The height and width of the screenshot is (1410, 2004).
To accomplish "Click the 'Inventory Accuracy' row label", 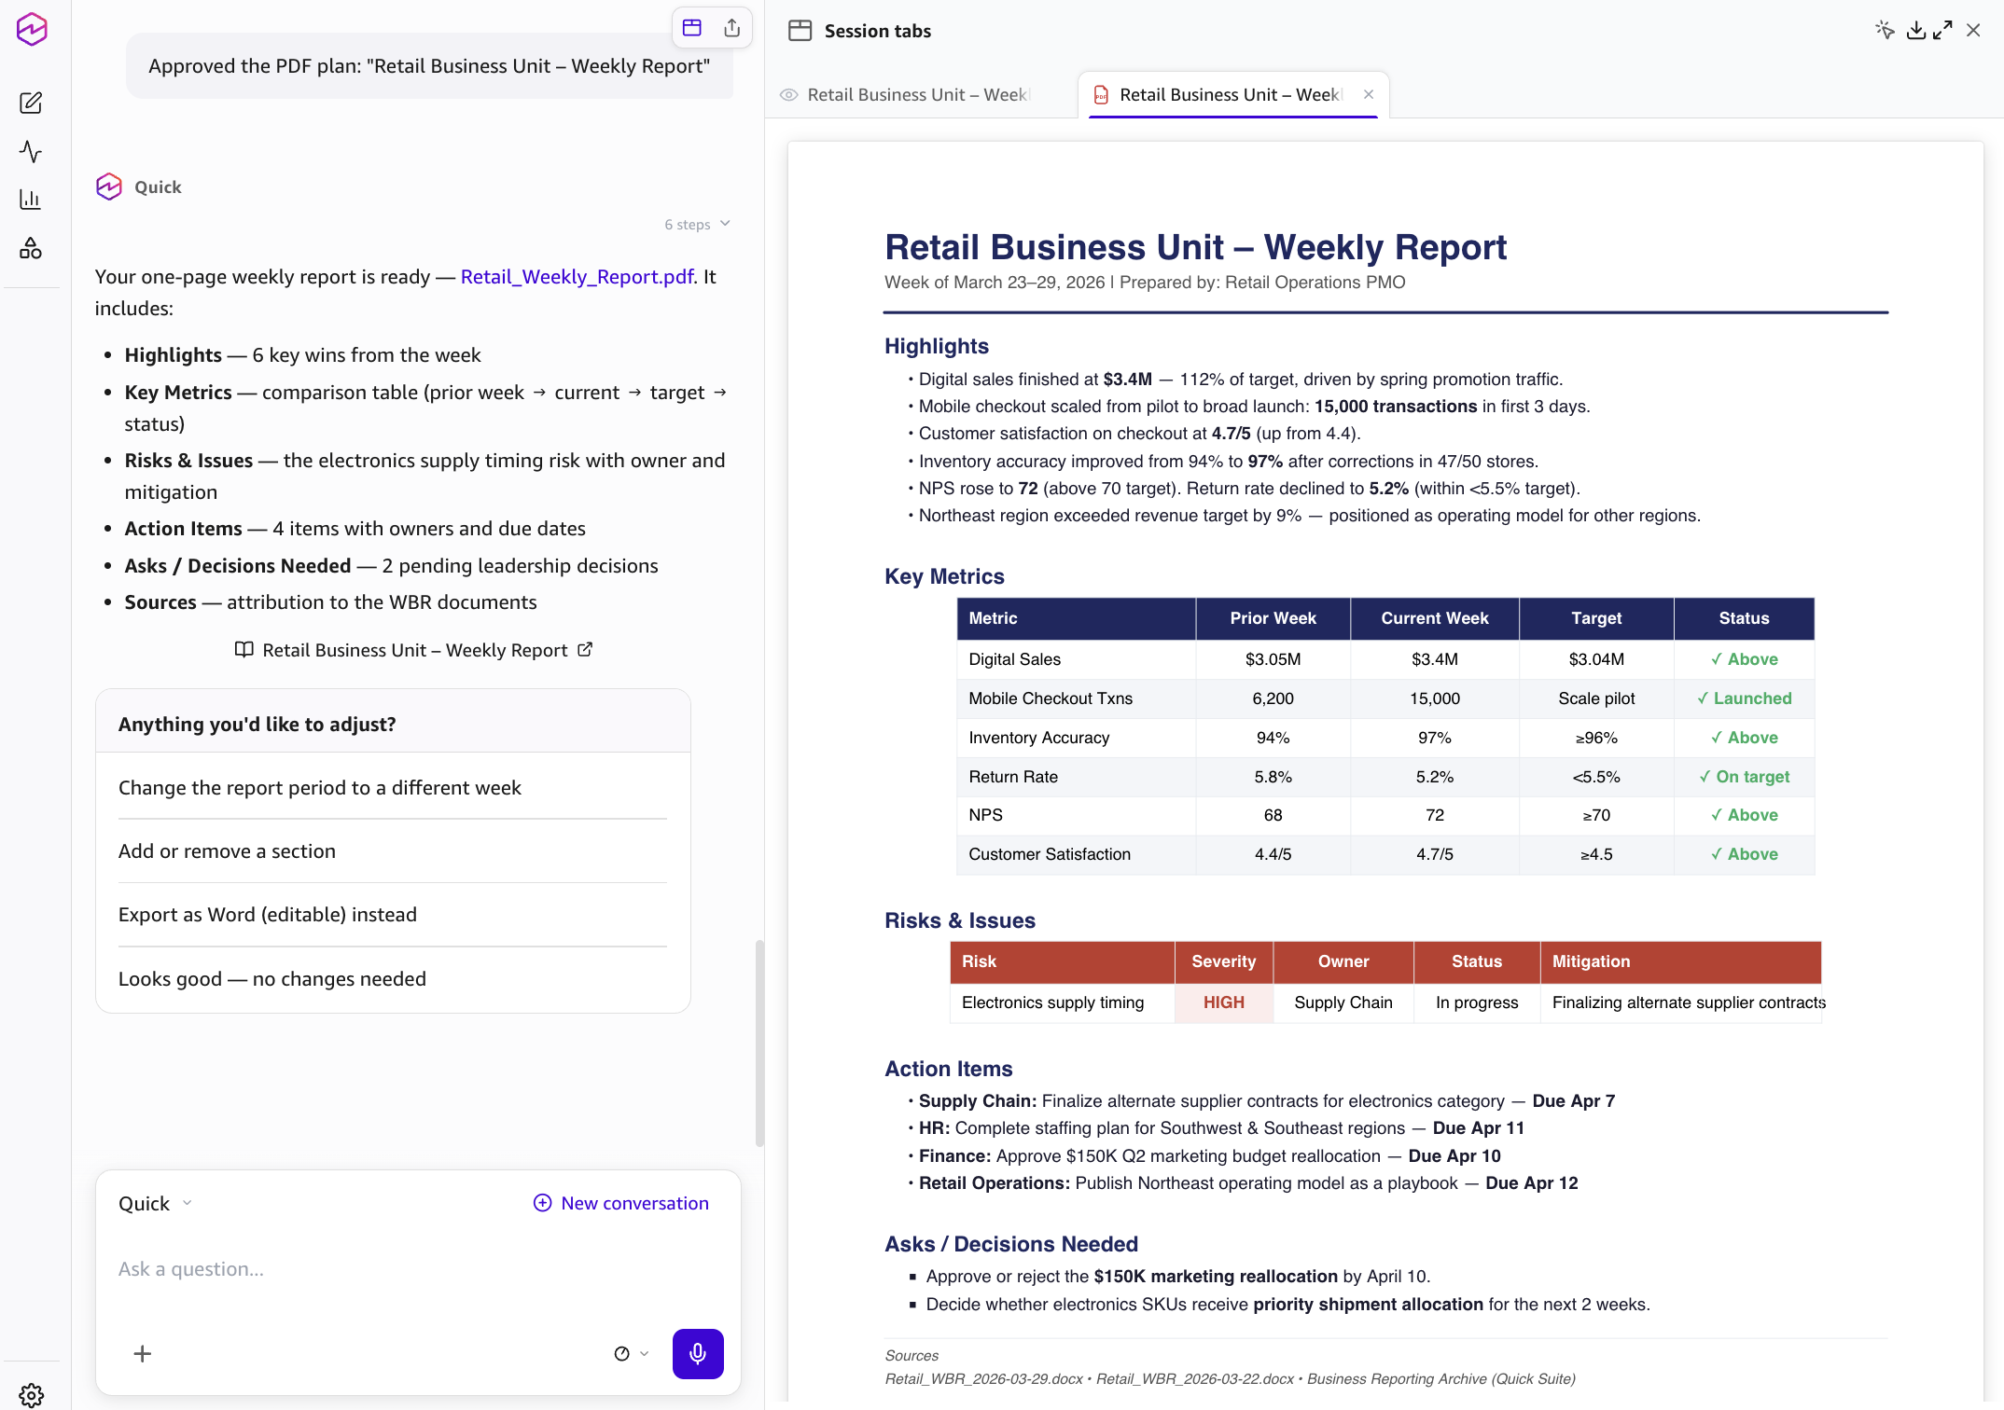I will [1038, 738].
